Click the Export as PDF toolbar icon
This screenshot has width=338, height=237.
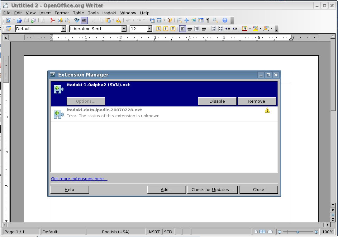(x=53, y=21)
